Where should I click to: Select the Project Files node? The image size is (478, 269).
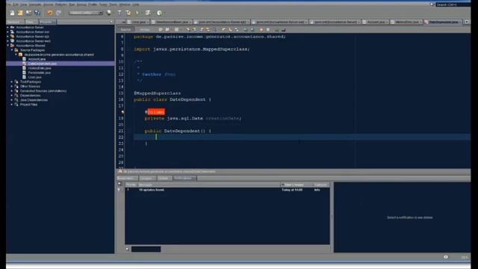[28, 105]
